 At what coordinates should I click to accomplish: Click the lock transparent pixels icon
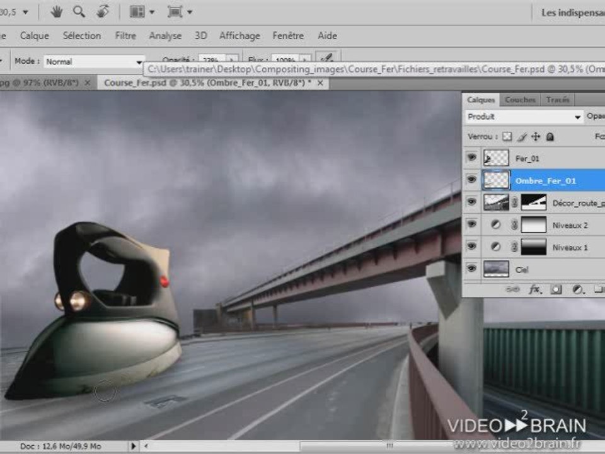click(x=507, y=137)
